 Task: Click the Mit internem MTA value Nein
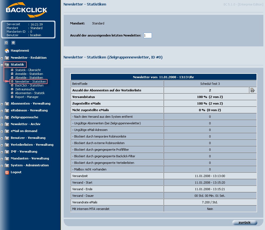(x=210, y=209)
